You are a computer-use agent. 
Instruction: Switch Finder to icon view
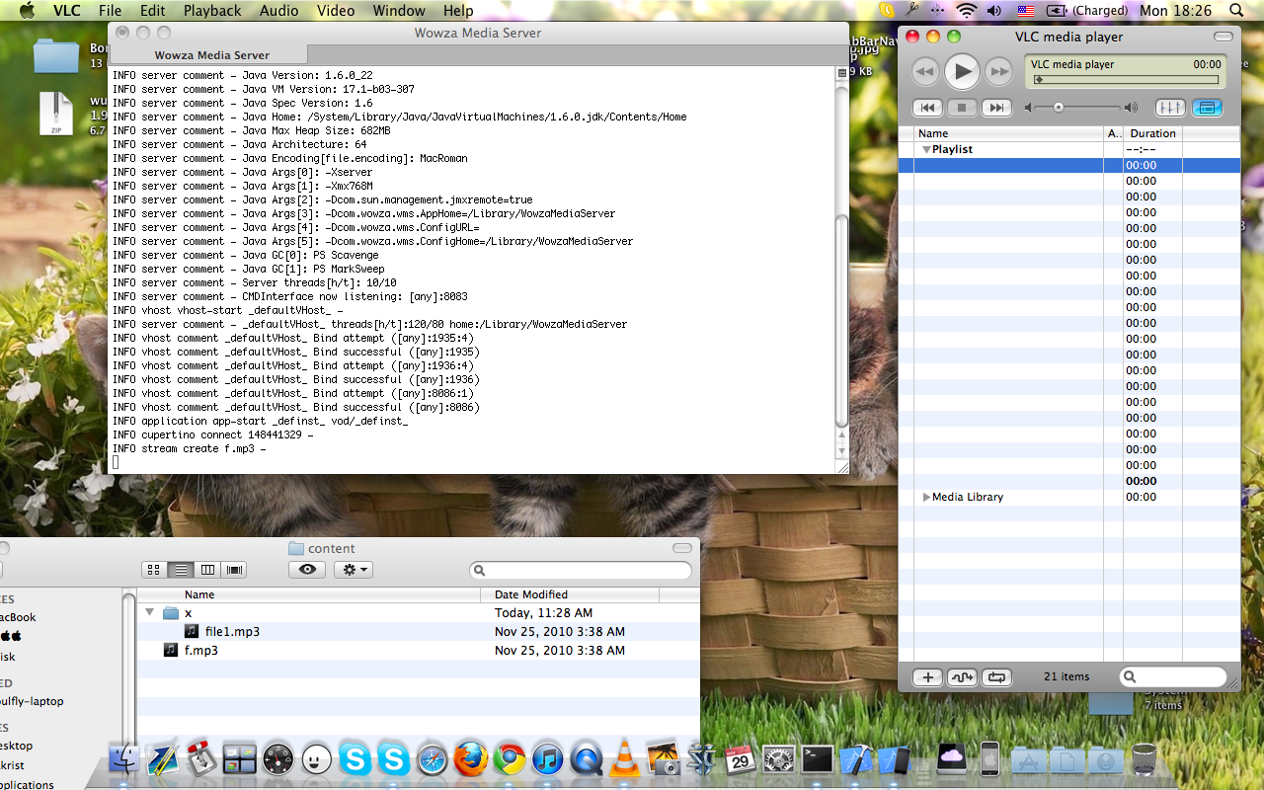tap(154, 570)
